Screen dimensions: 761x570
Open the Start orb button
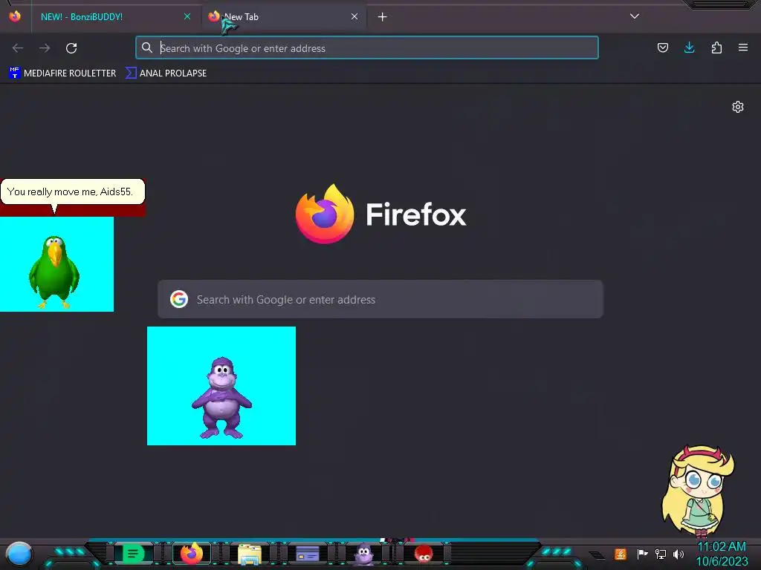(x=19, y=554)
